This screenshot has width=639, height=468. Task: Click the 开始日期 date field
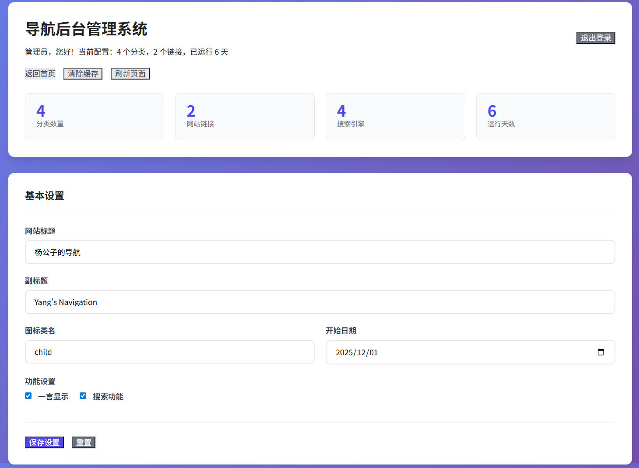click(x=460, y=352)
